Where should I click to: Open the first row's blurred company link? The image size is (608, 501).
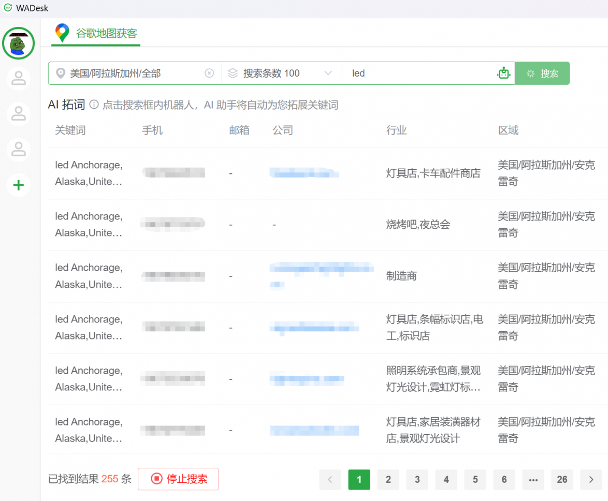[304, 173]
